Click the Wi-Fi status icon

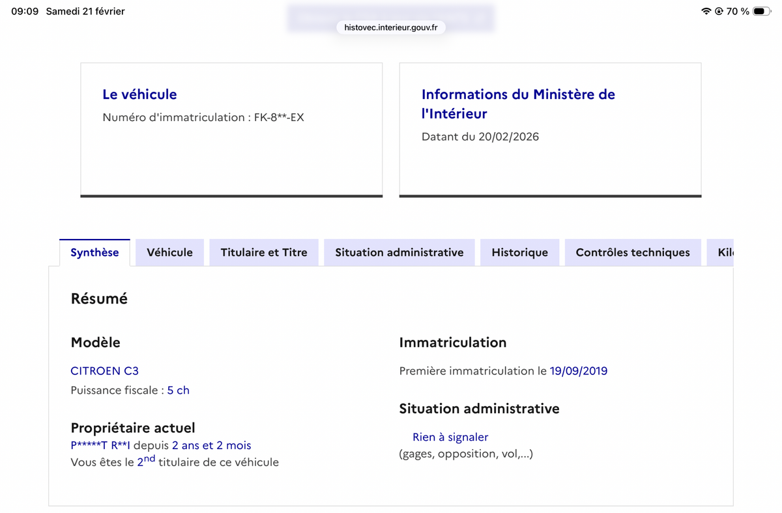pyautogui.click(x=707, y=11)
